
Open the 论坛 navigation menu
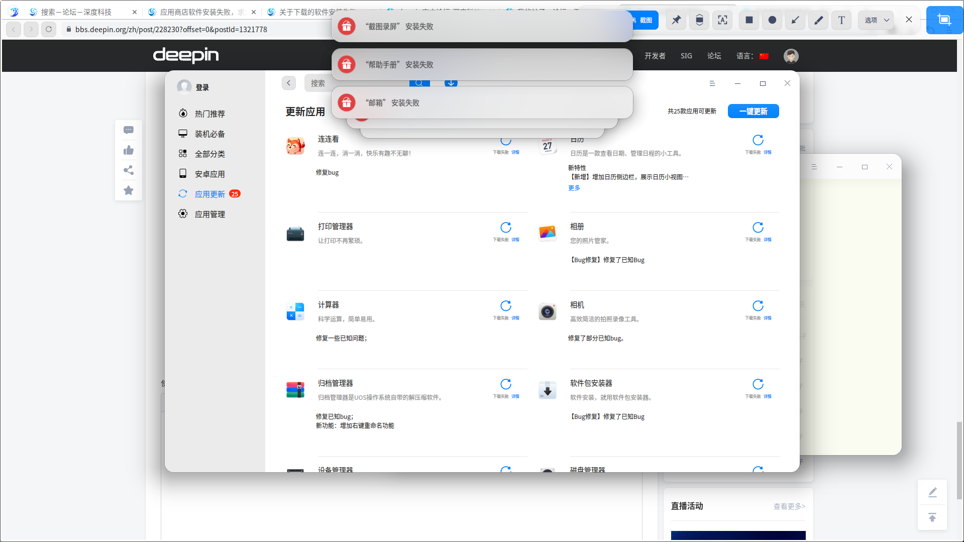tap(714, 56)
